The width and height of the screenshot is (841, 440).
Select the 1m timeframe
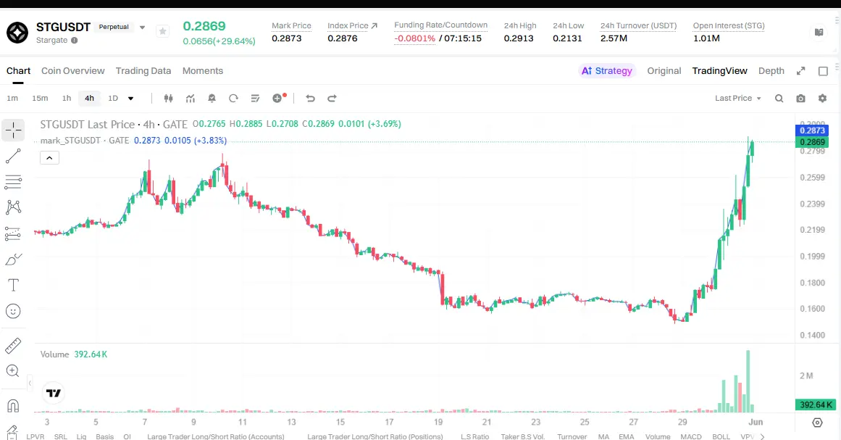point(12,98)
